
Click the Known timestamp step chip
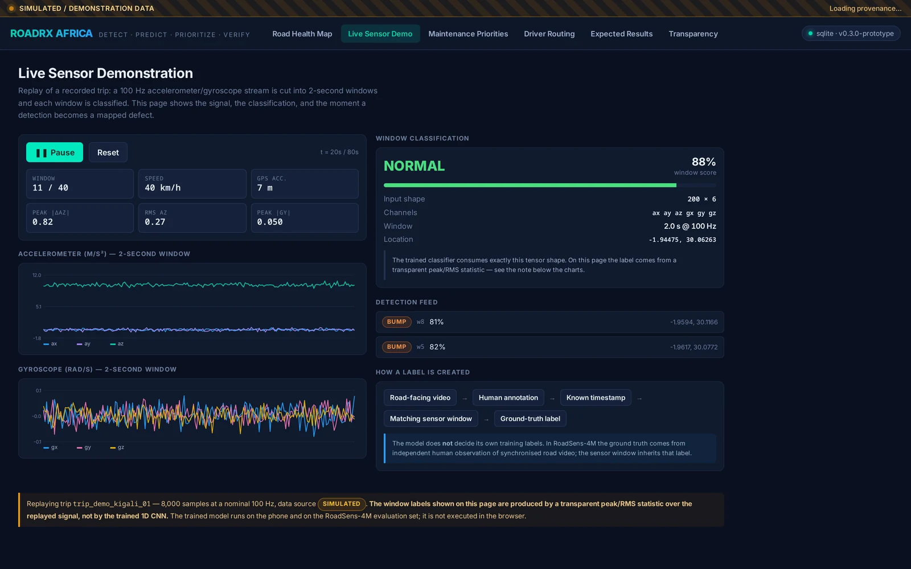pyautogui.click(x=596, y=398)
